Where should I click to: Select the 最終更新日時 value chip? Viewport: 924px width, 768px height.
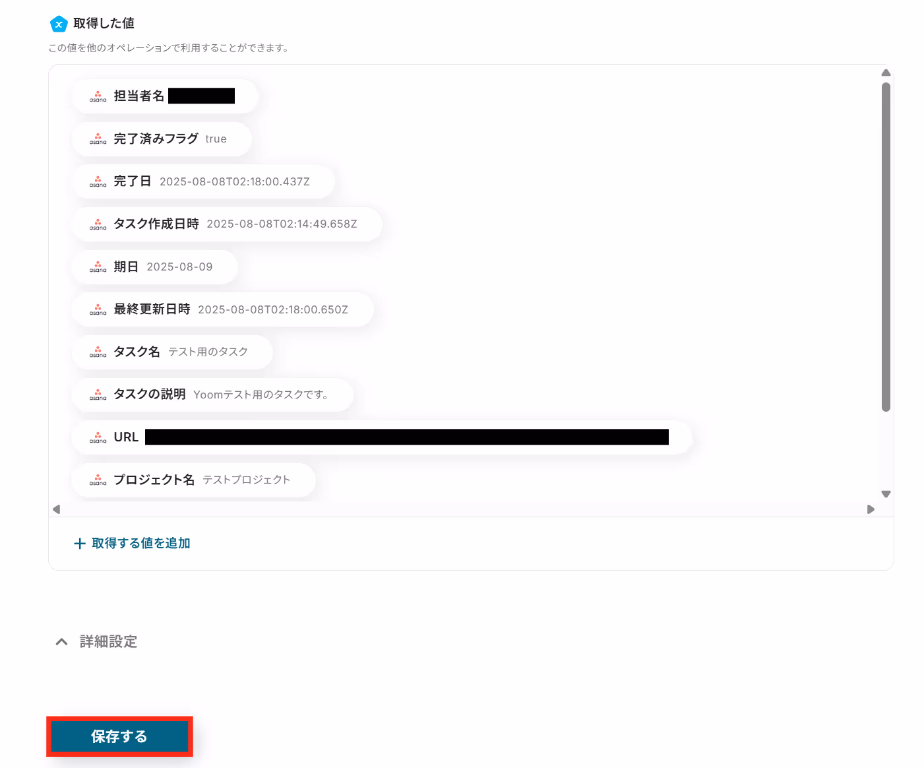(x=222, y=309)
